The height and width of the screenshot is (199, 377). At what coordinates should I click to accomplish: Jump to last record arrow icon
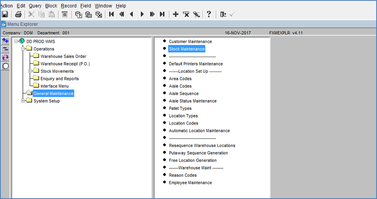coord(162,14)
